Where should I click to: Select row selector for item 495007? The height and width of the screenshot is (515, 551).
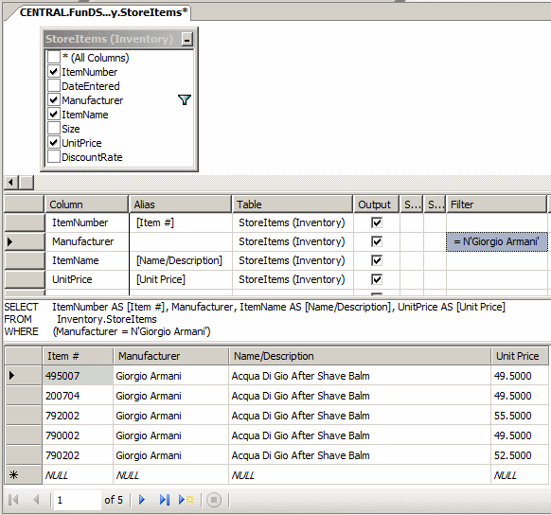click(24, 375)
